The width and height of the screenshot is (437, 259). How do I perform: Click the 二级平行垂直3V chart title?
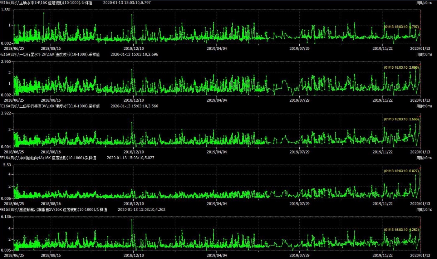click(x=49, y=106)
